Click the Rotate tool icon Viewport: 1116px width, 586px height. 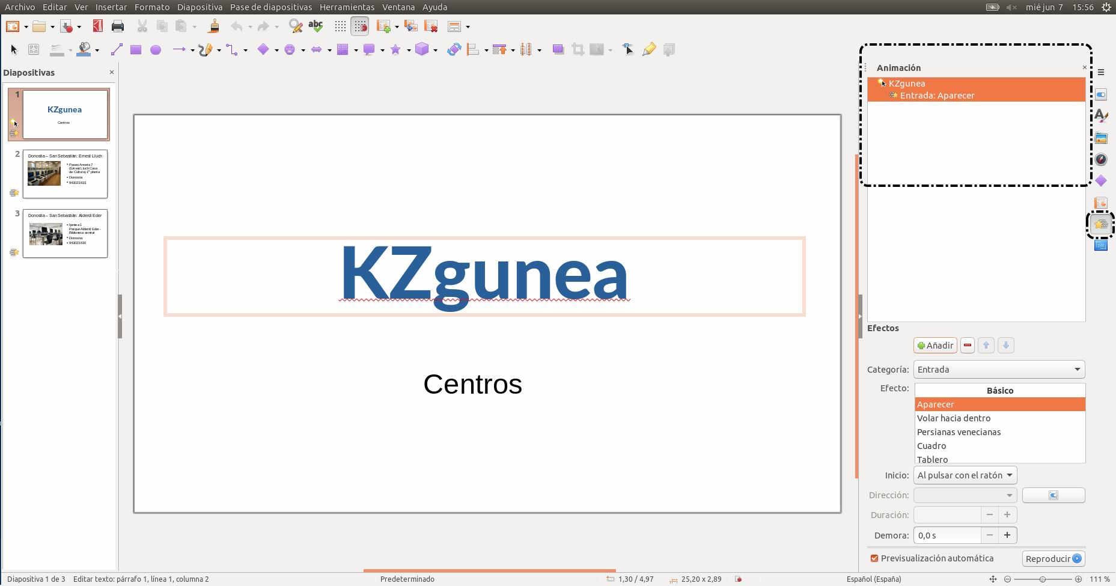[x=454, y=49]
